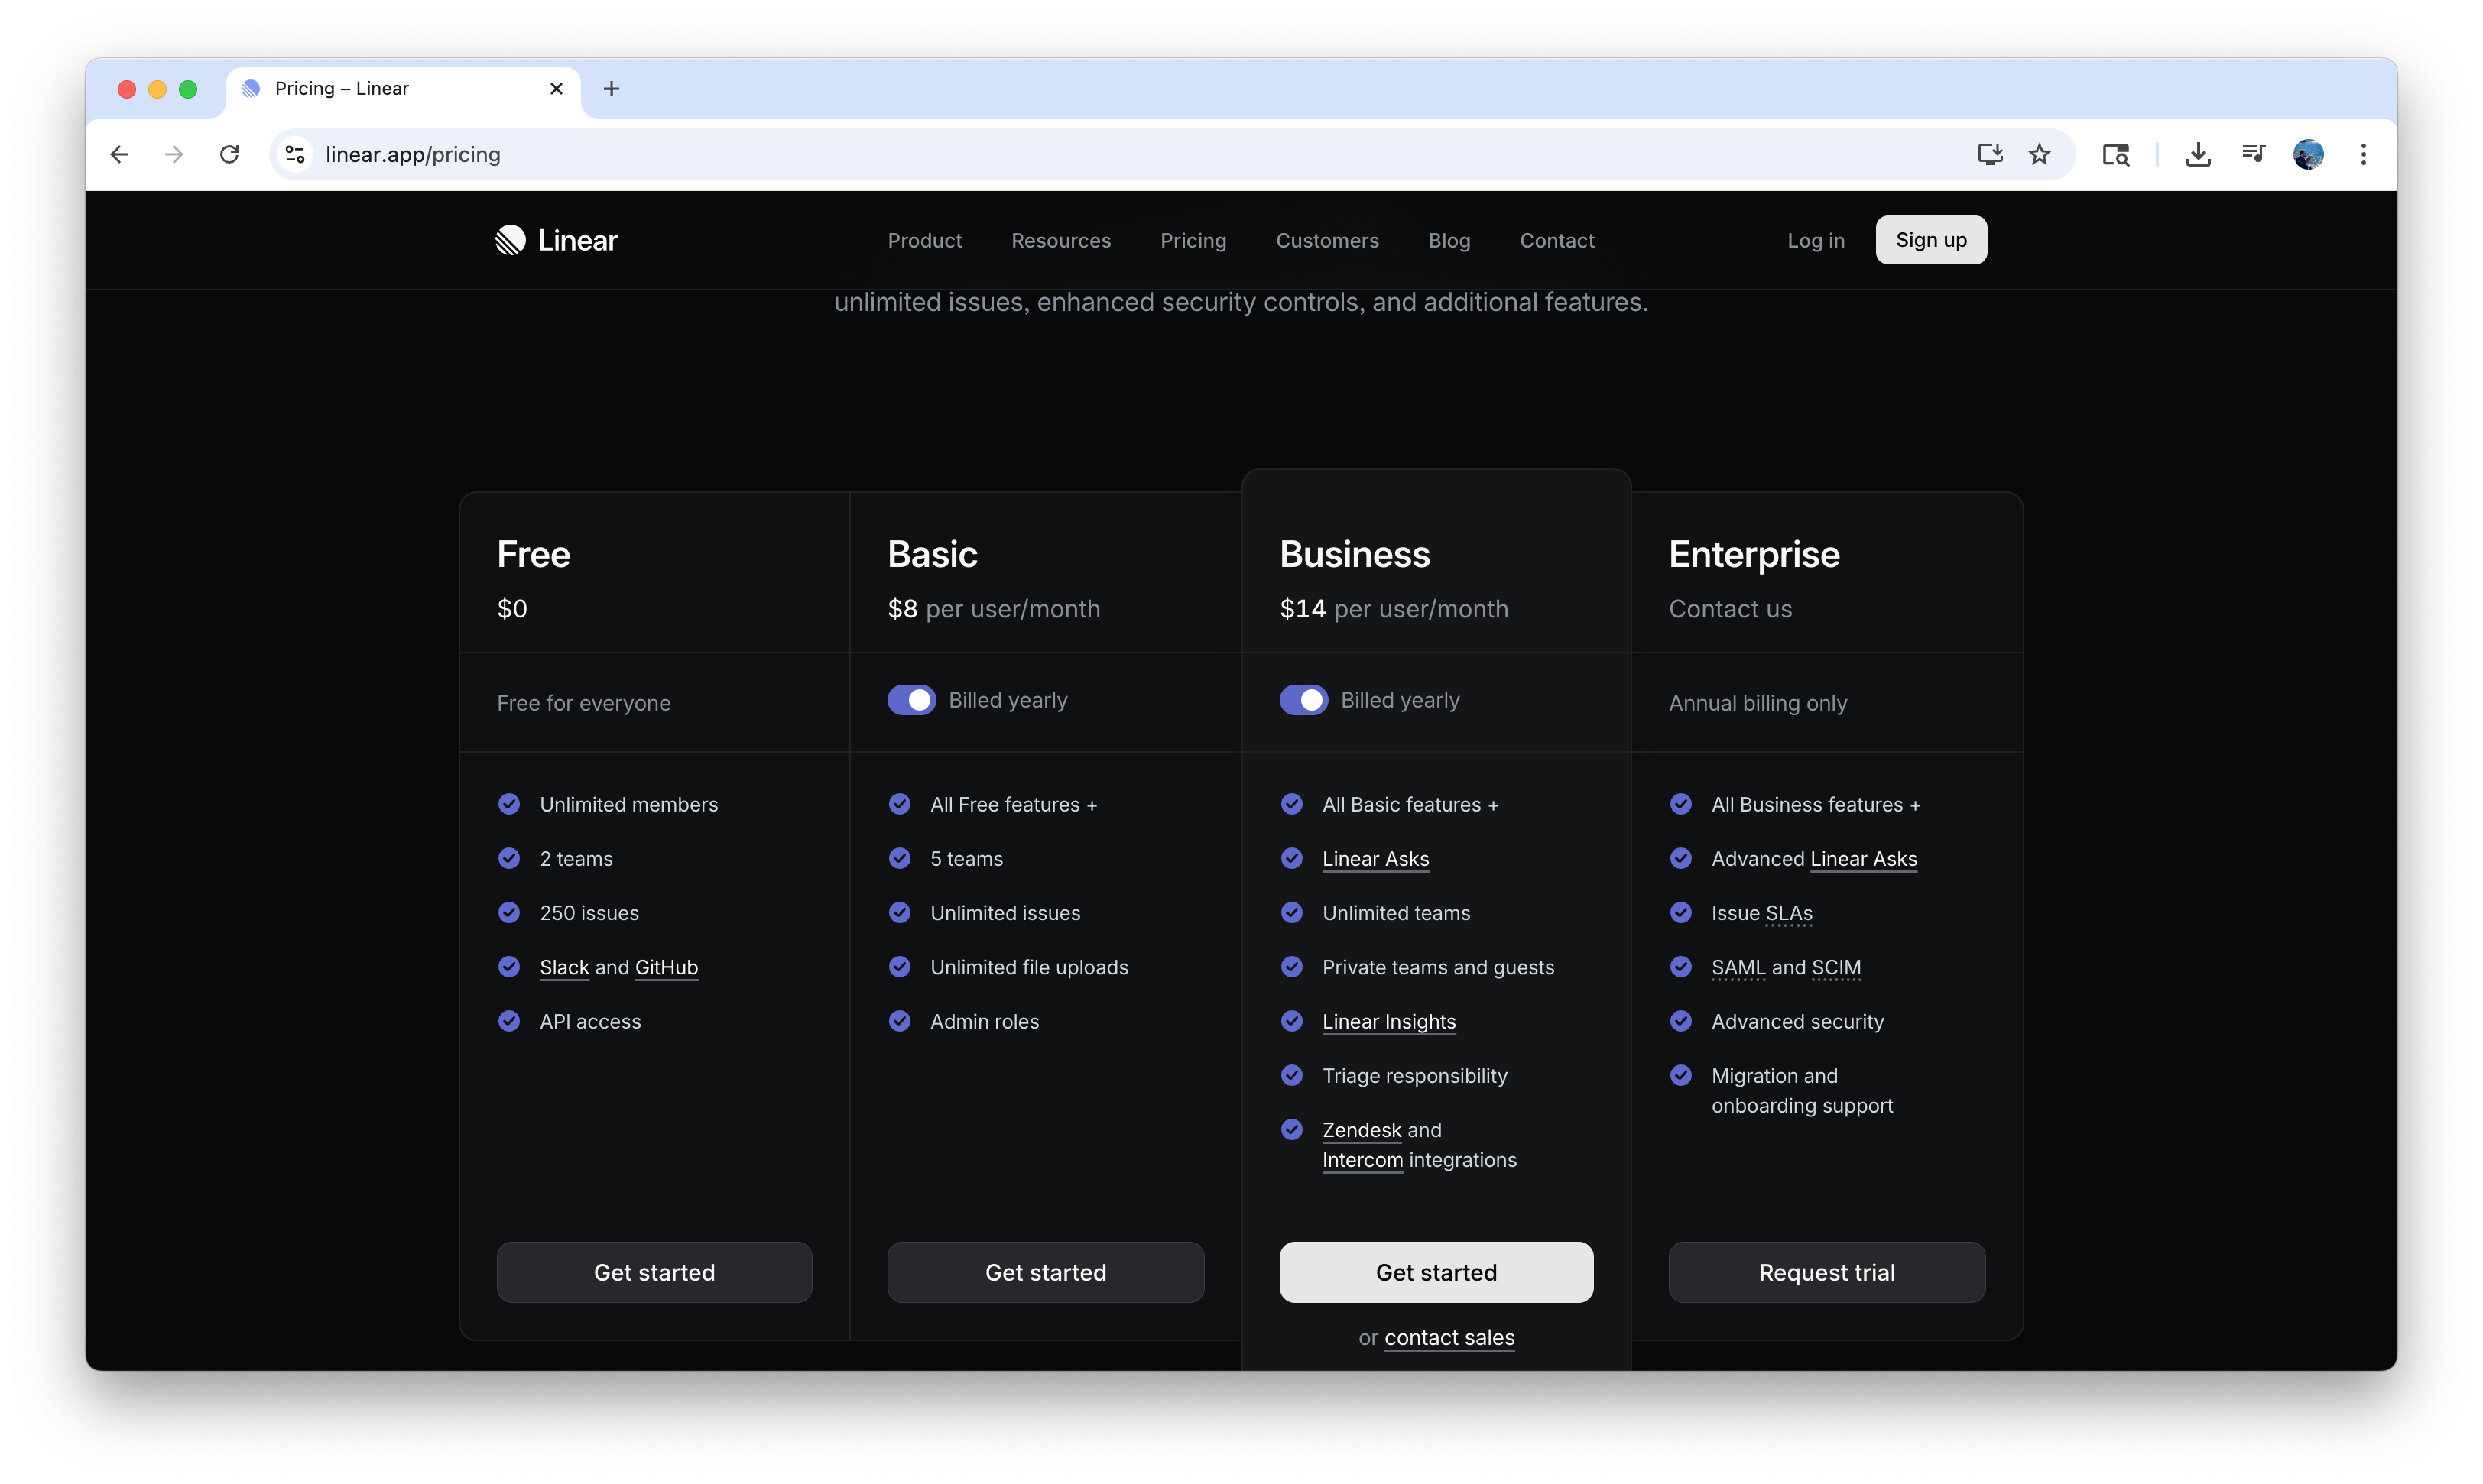Screen dimensions: 2483x1484
Task: Click the Request trial button
Action: [x=1826, y=1272]
